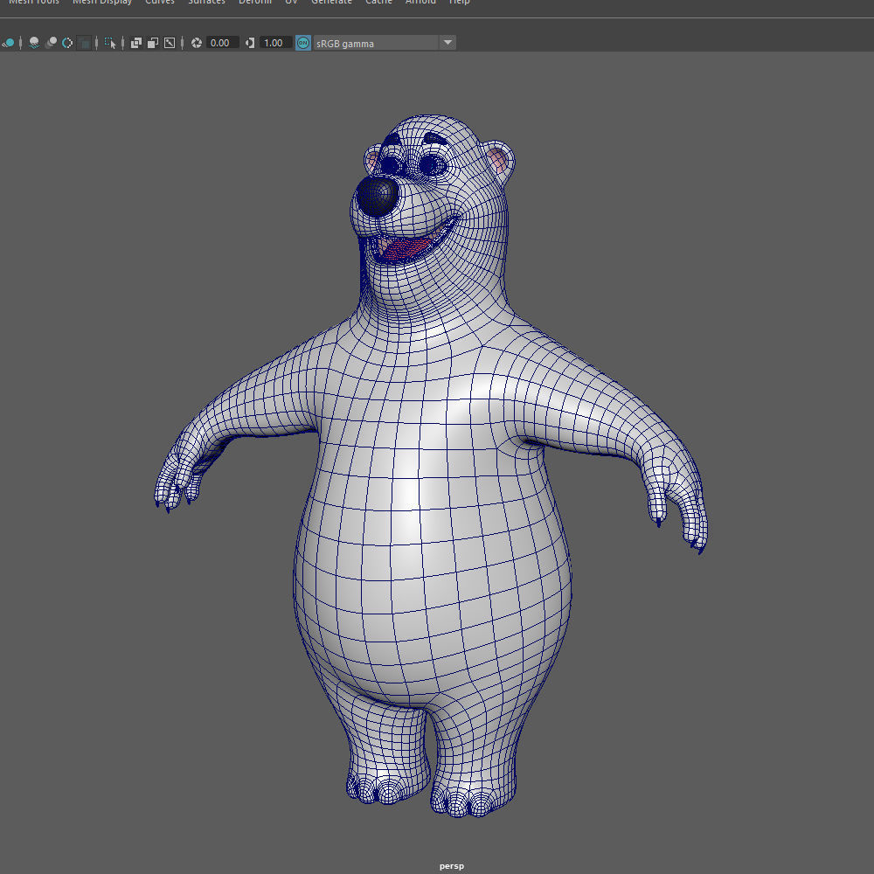Open the sRGB gamma view transform dropdown
The image size is (874, 874).
tap(385, 43)
